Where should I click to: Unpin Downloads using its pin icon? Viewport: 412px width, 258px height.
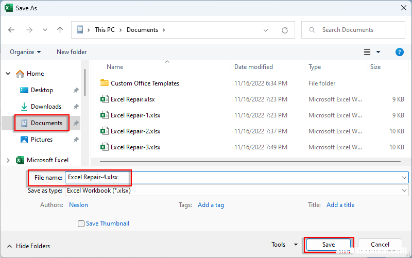click(76, 107)
